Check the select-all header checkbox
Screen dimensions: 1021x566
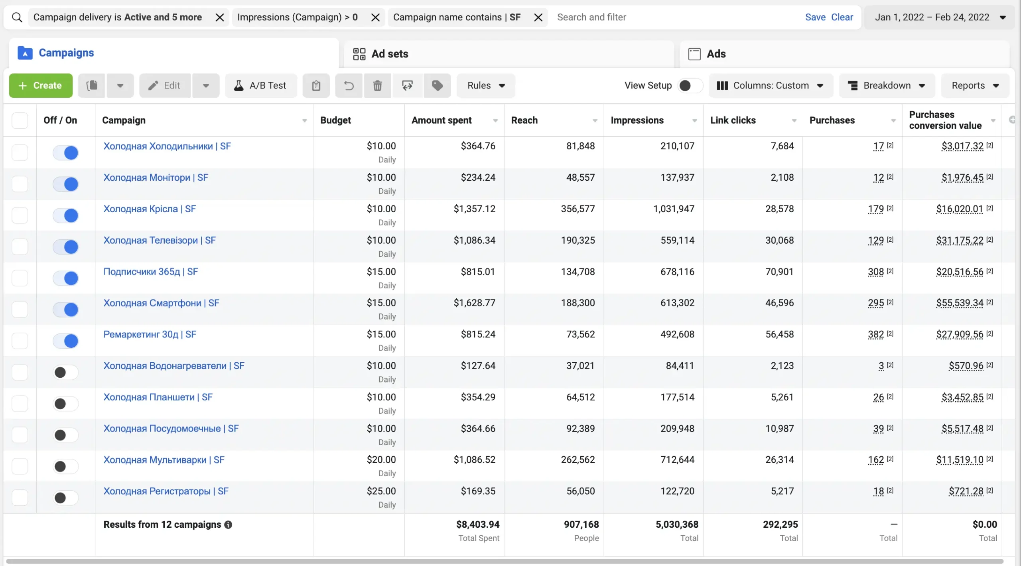coord(20,120)
